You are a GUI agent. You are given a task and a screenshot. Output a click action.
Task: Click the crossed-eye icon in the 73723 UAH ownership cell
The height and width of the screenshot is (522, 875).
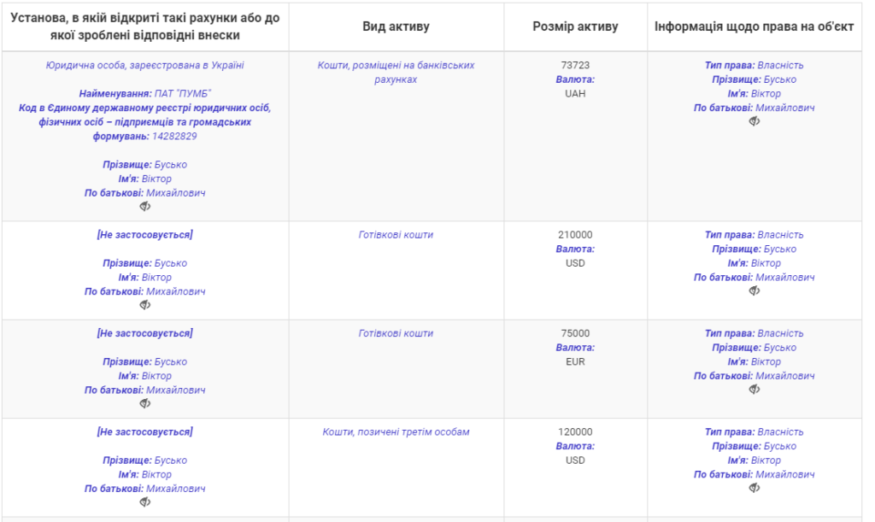coord(755,122)
